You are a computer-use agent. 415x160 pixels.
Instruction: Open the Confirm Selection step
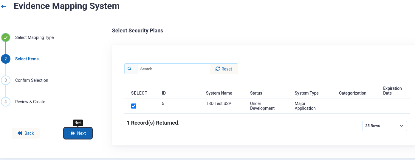(x=32, y=80)
